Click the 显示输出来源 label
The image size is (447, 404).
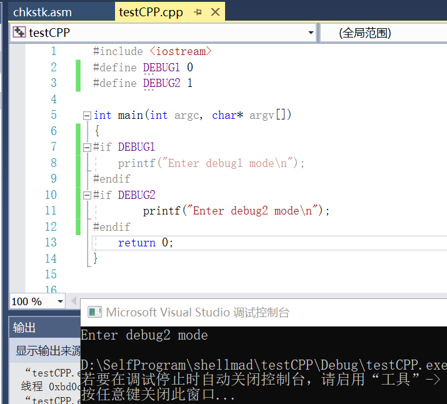(x=48, y=351)
